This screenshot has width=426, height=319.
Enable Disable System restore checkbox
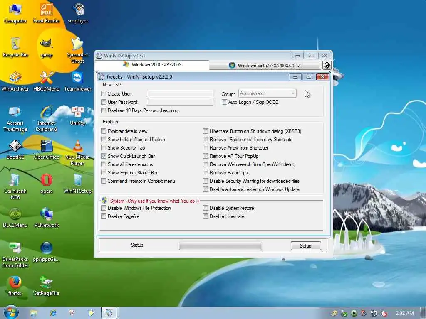pyautogui.click(x=206, y=208)
